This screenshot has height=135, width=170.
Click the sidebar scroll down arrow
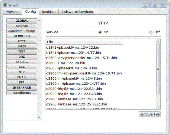click(39, 118)
